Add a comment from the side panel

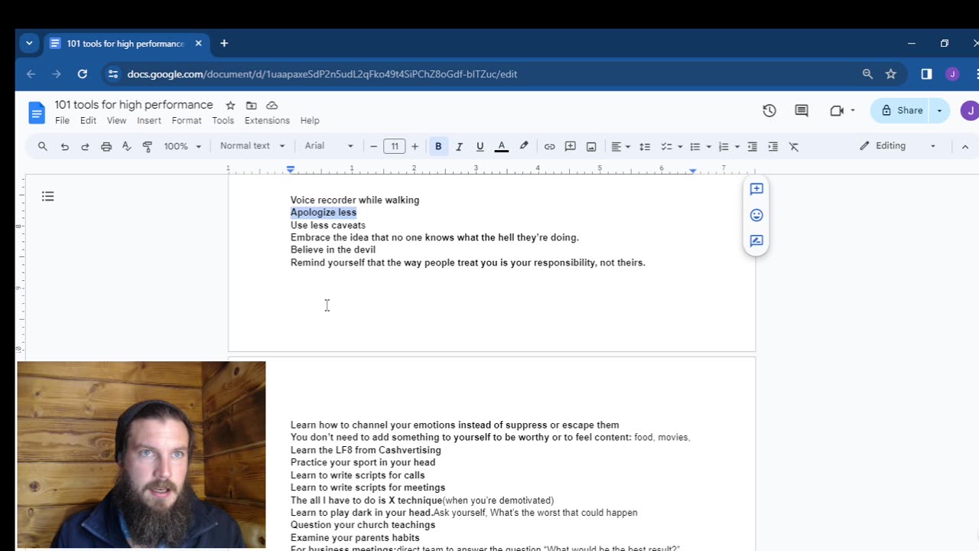(x=756, y=189)
